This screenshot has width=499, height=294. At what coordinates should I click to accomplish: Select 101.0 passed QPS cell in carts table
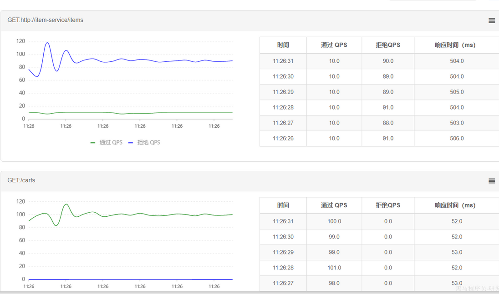[x=334, y=268]
